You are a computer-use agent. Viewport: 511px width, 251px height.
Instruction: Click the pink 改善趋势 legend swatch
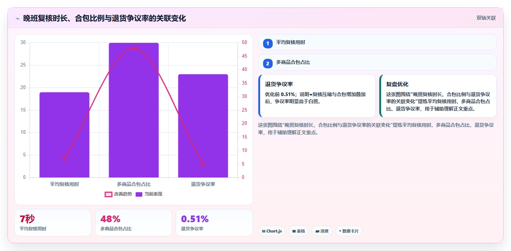pos(108,194)
